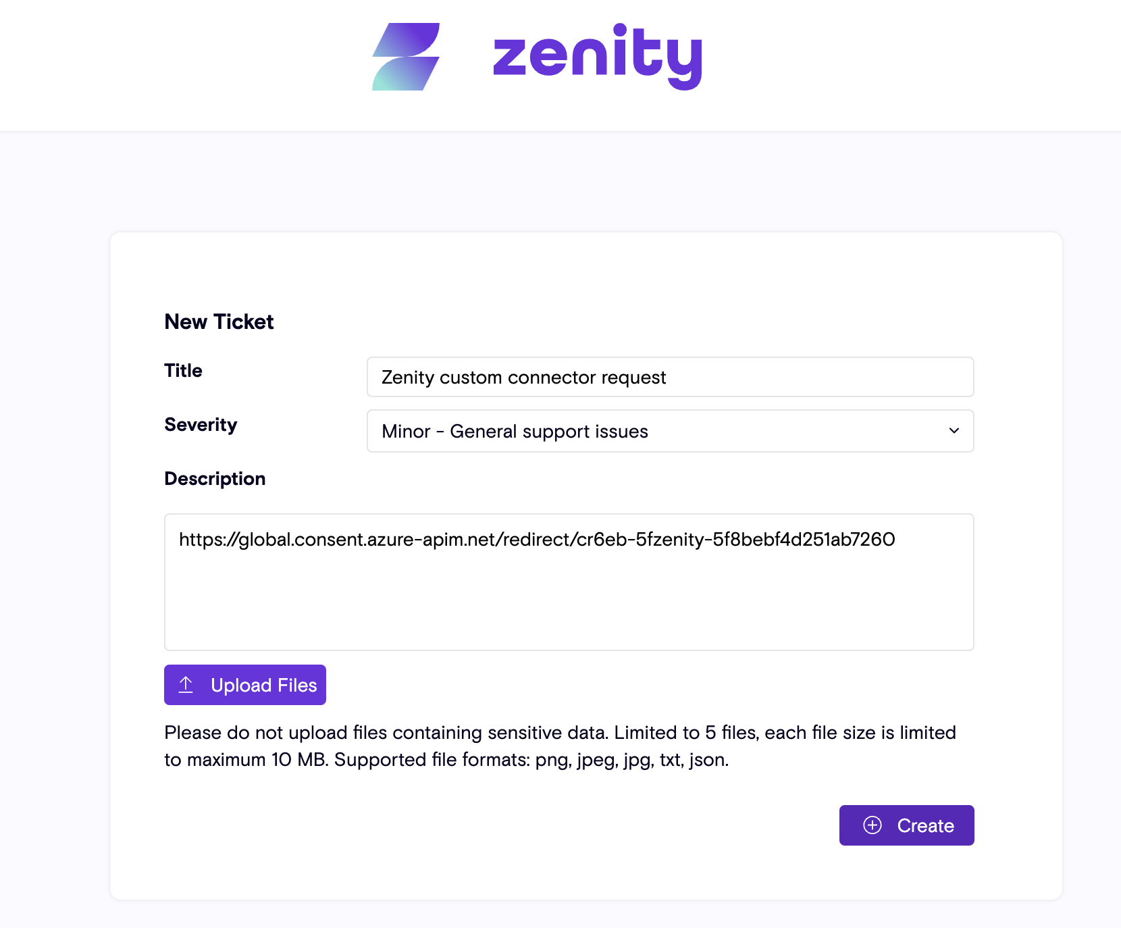Click the zenity wordmark in header

(598, 57)
